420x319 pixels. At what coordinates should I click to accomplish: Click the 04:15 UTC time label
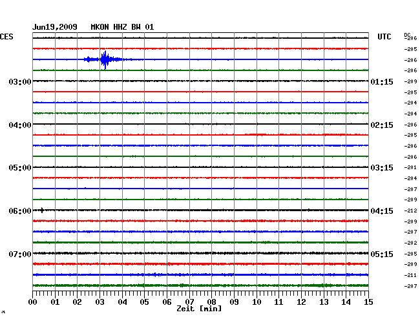[x=382, y=211]
